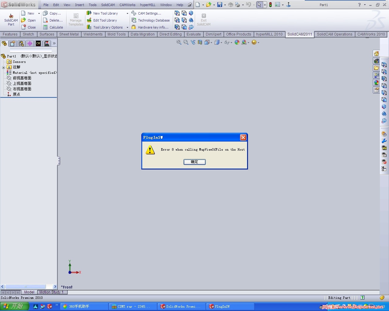The width and height of the screenshot is (389, 311).
Task: Switch to the Sheet Metal tab
Action: (69, 34)
